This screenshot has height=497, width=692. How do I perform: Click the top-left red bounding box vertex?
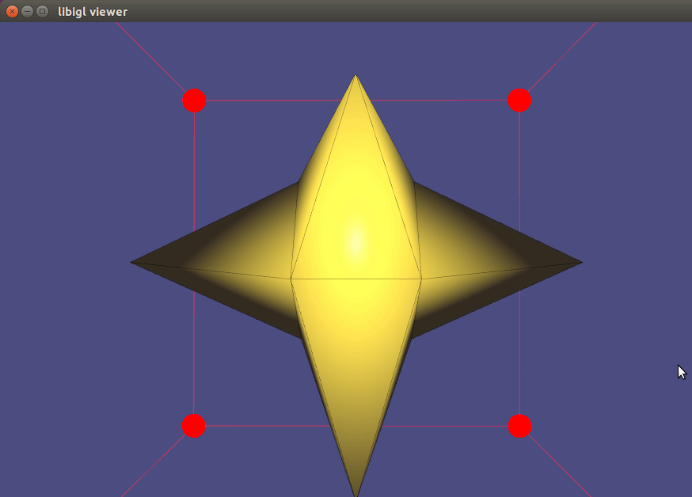[194, 101]
